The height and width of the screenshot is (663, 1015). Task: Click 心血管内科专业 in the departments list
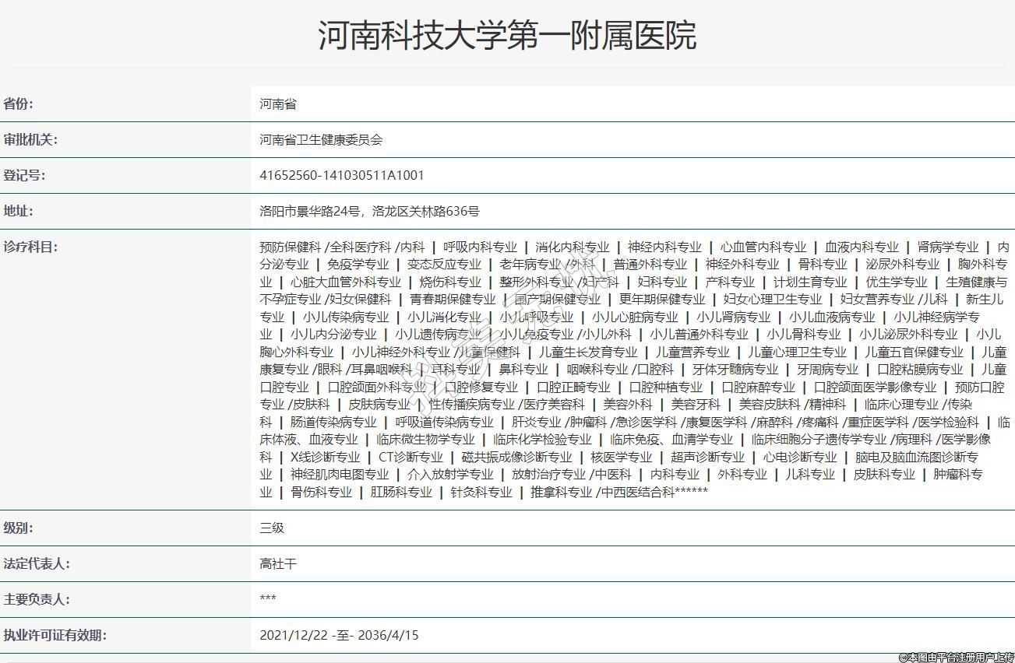click(763, 247)
